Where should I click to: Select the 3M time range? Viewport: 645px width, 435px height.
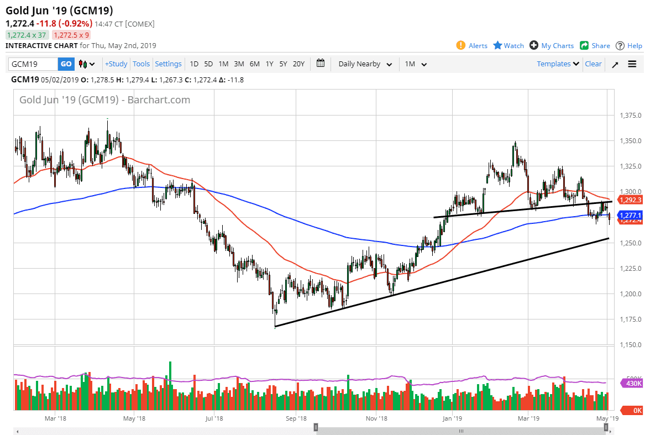tap(239, 64)
